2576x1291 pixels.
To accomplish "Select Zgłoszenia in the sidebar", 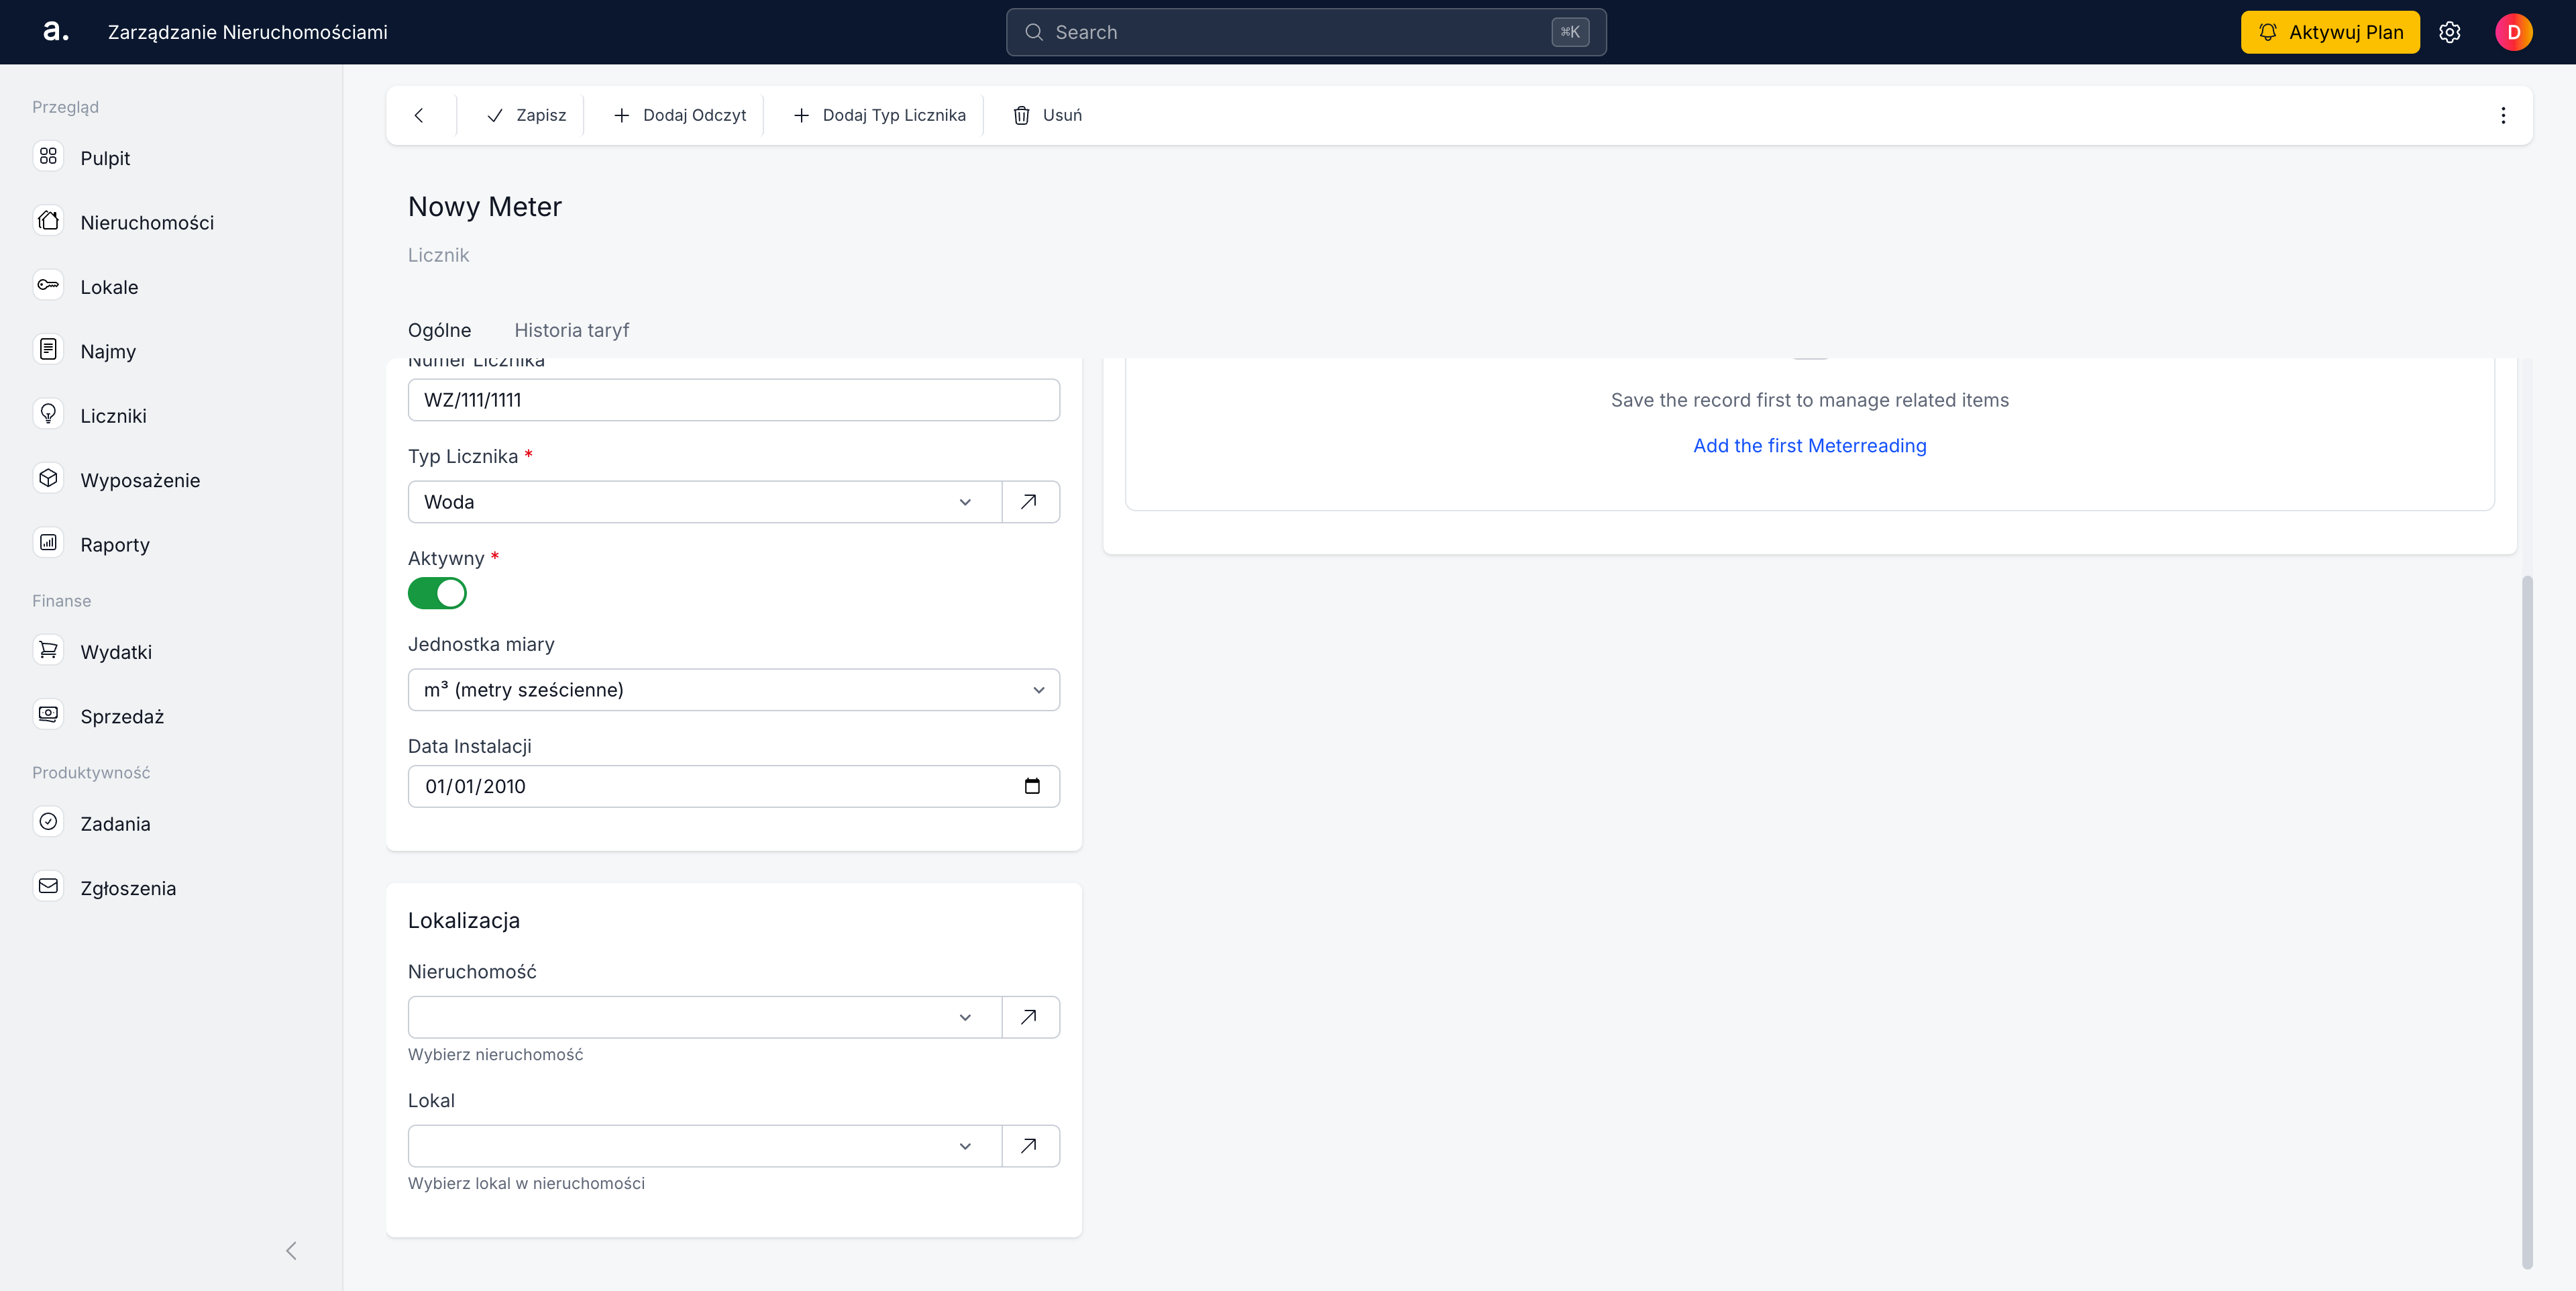I will (x=128, y=888).
